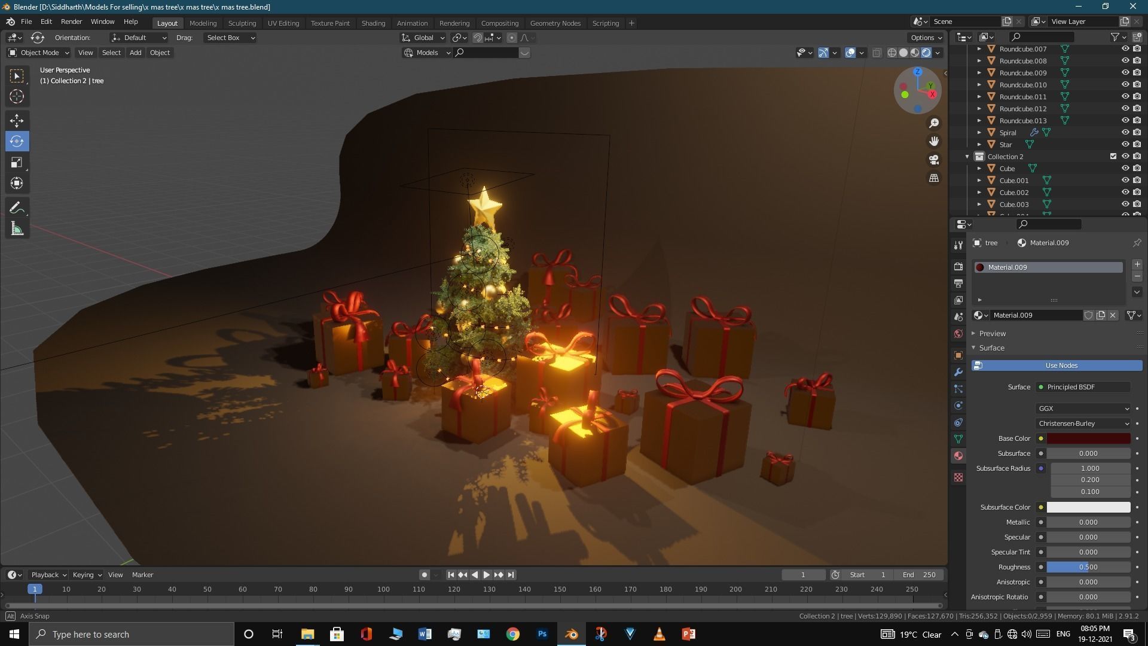The height and width of the screenshot is (646, 1148).
Task: Toggle auto keying record button
Action: 424,575
